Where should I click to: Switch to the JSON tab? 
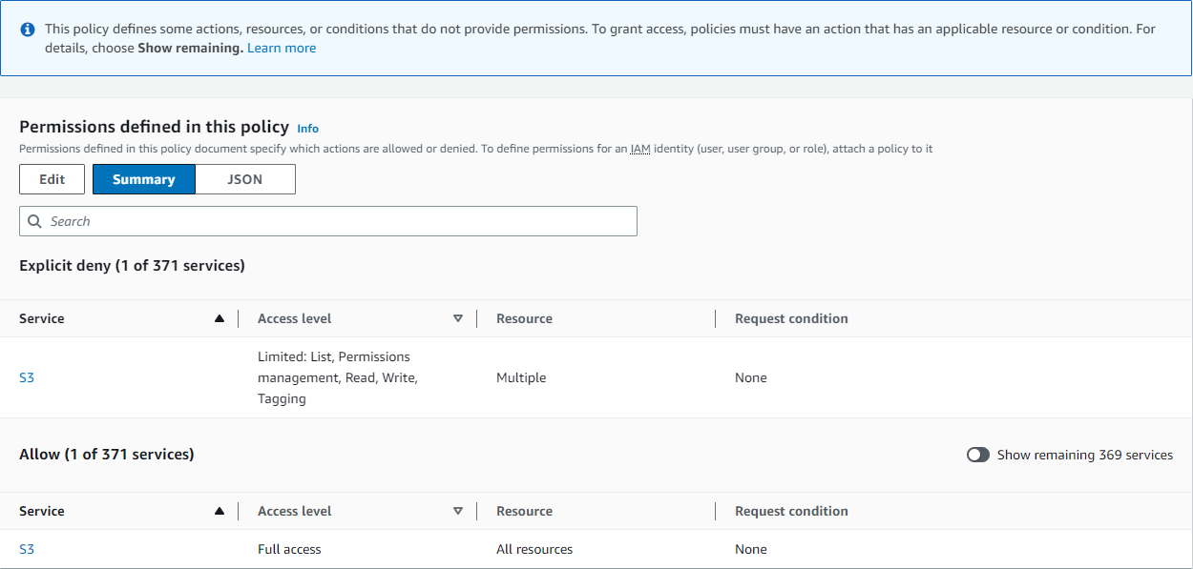244,178
